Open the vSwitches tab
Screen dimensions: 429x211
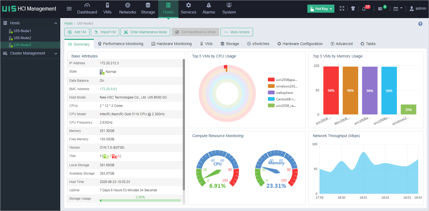click(258, 44)
